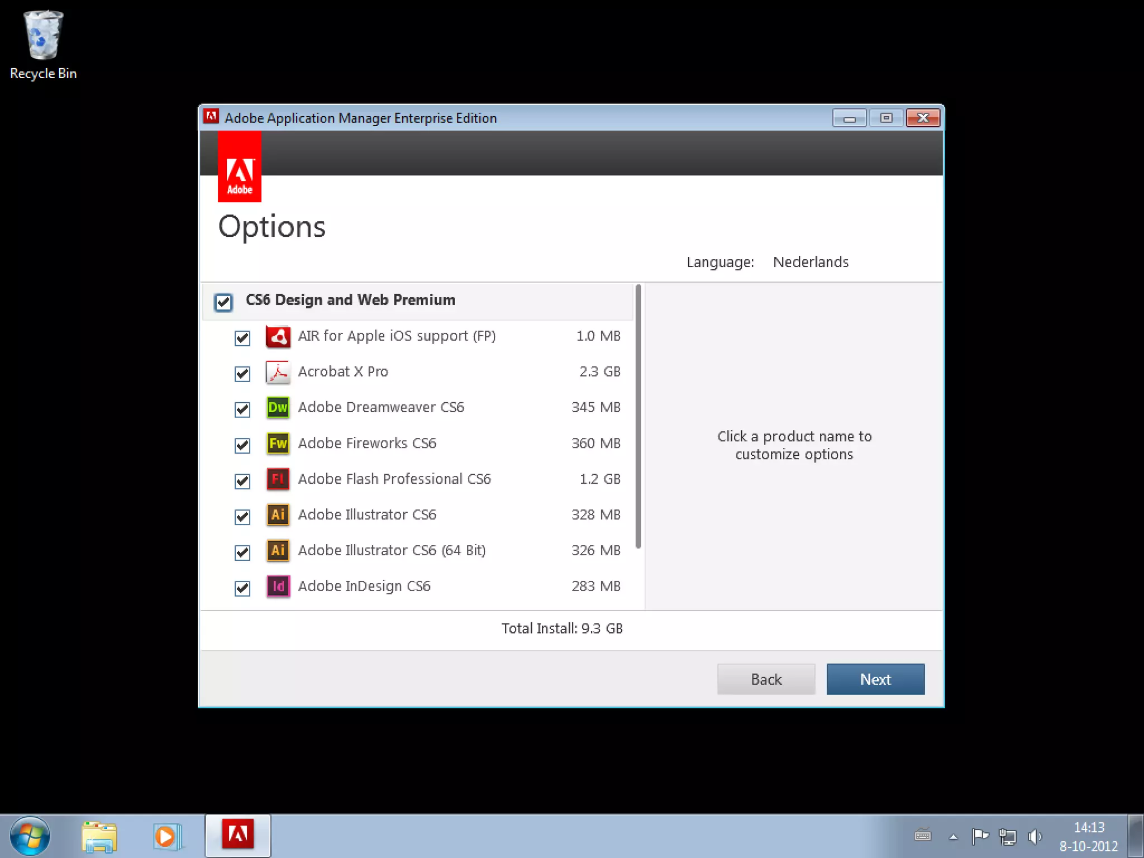Click the Acrobat X Pro icon
Image resolution: width=1144 pixels, height=858 pixels.
coord(278,372)
